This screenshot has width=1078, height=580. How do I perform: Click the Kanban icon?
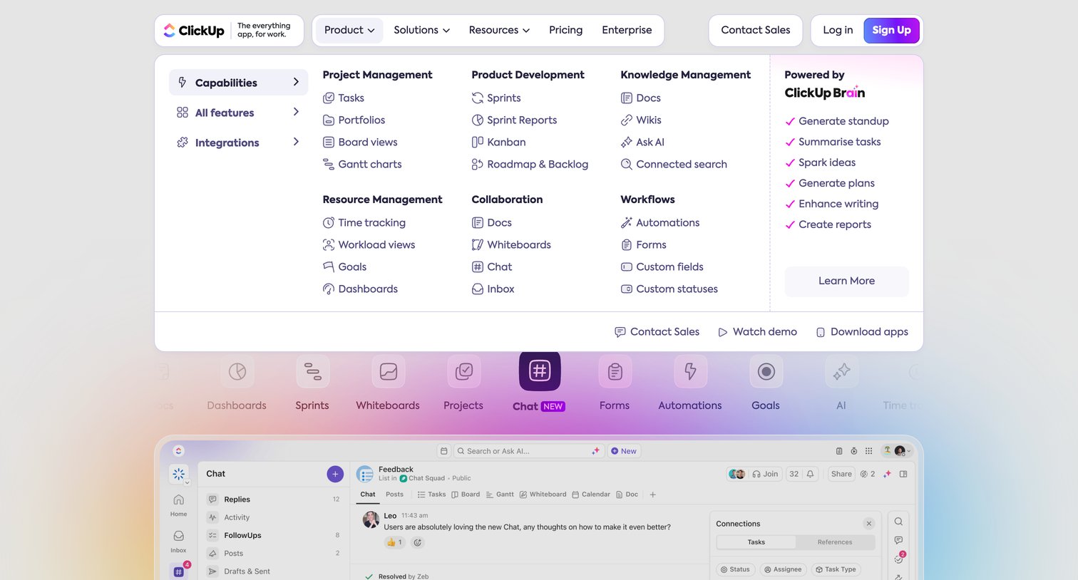(x=478, y=143)
